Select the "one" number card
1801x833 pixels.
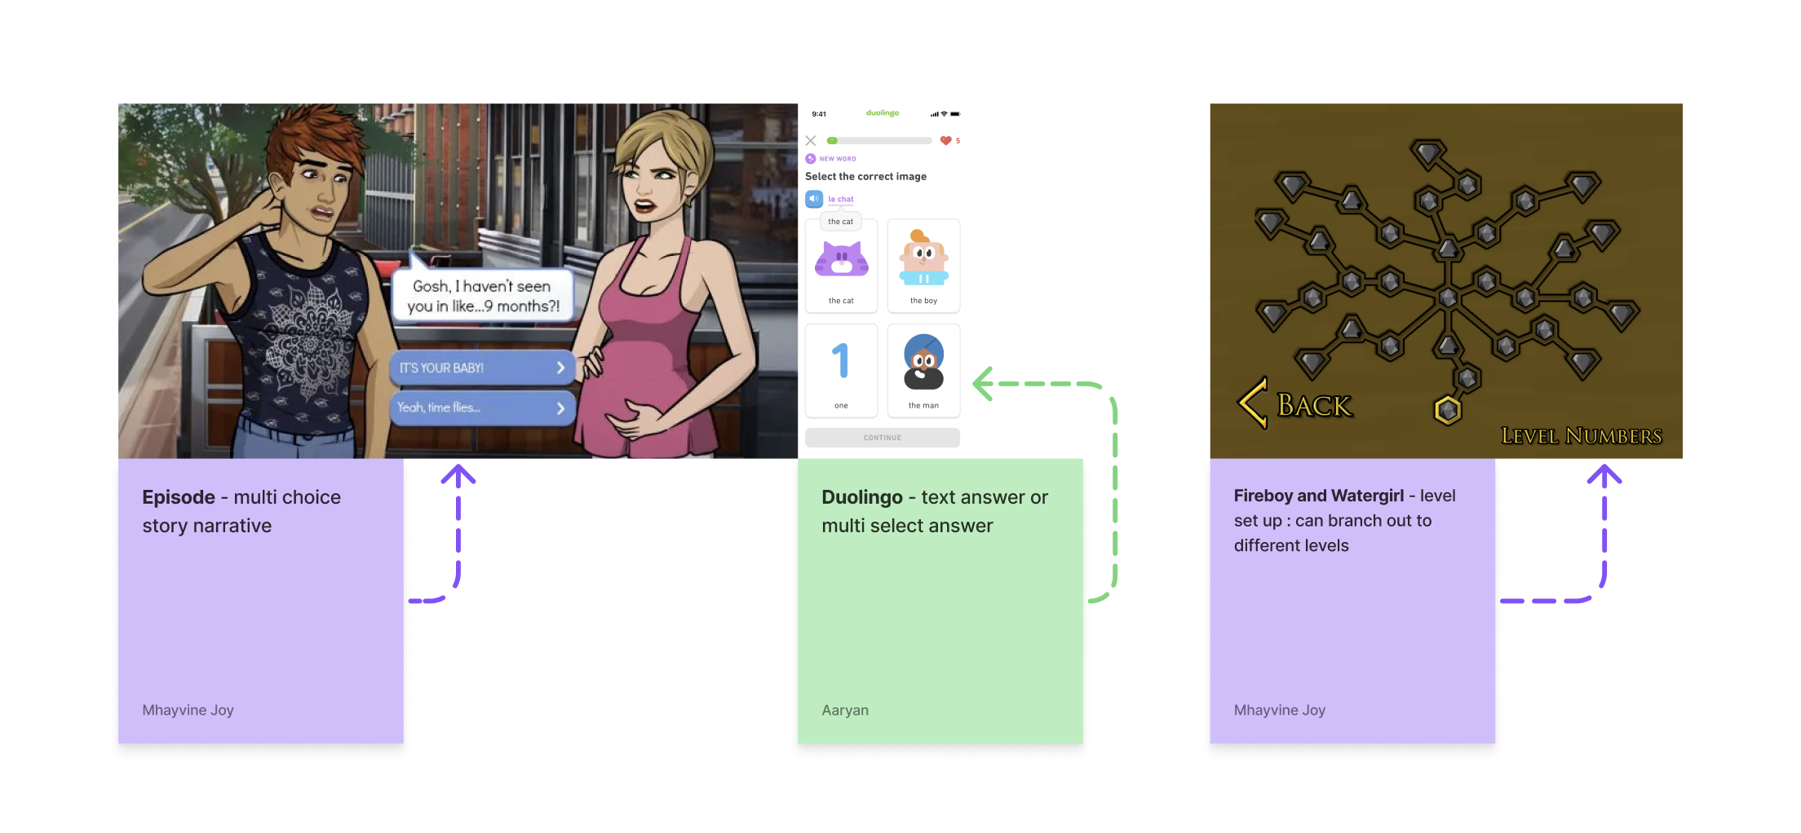[841, 371]
